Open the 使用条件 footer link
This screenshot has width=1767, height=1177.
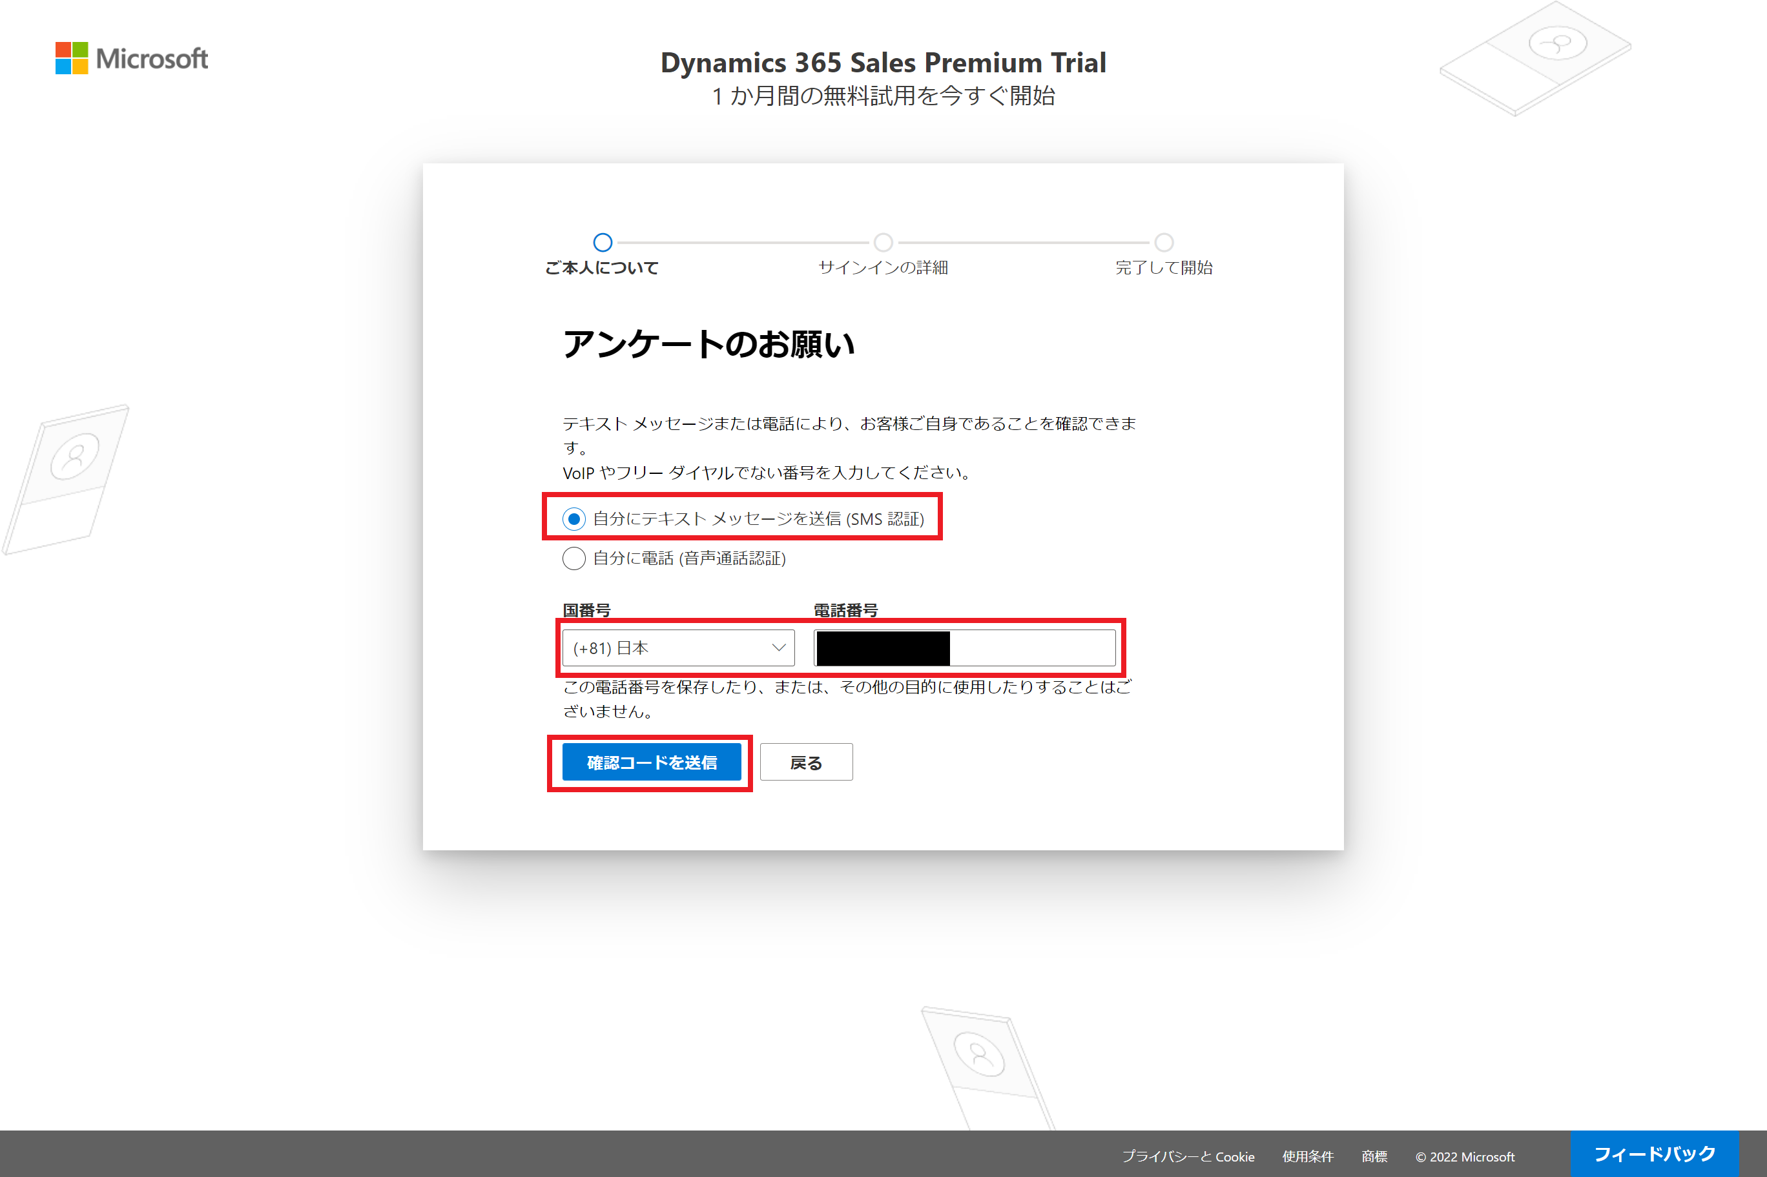click(x=1308, y=1157)
